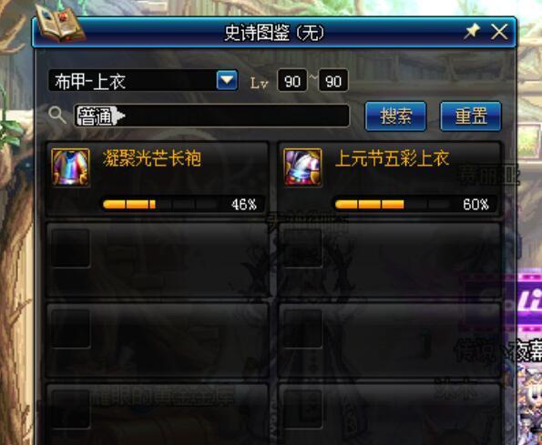Screen dimensions: 542x445
Task: Click the magnifying glass search icon
Action: [x=57, y=115]
